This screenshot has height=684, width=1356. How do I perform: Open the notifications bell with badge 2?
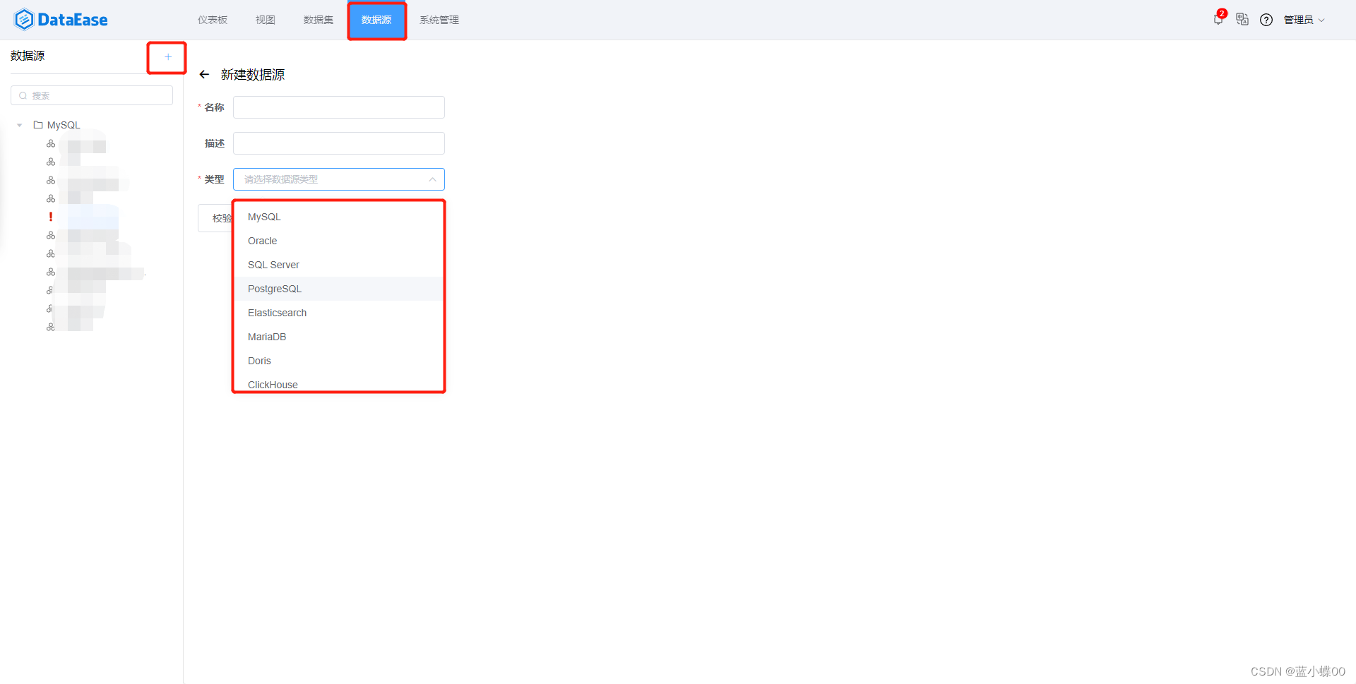coord(1218,19)
